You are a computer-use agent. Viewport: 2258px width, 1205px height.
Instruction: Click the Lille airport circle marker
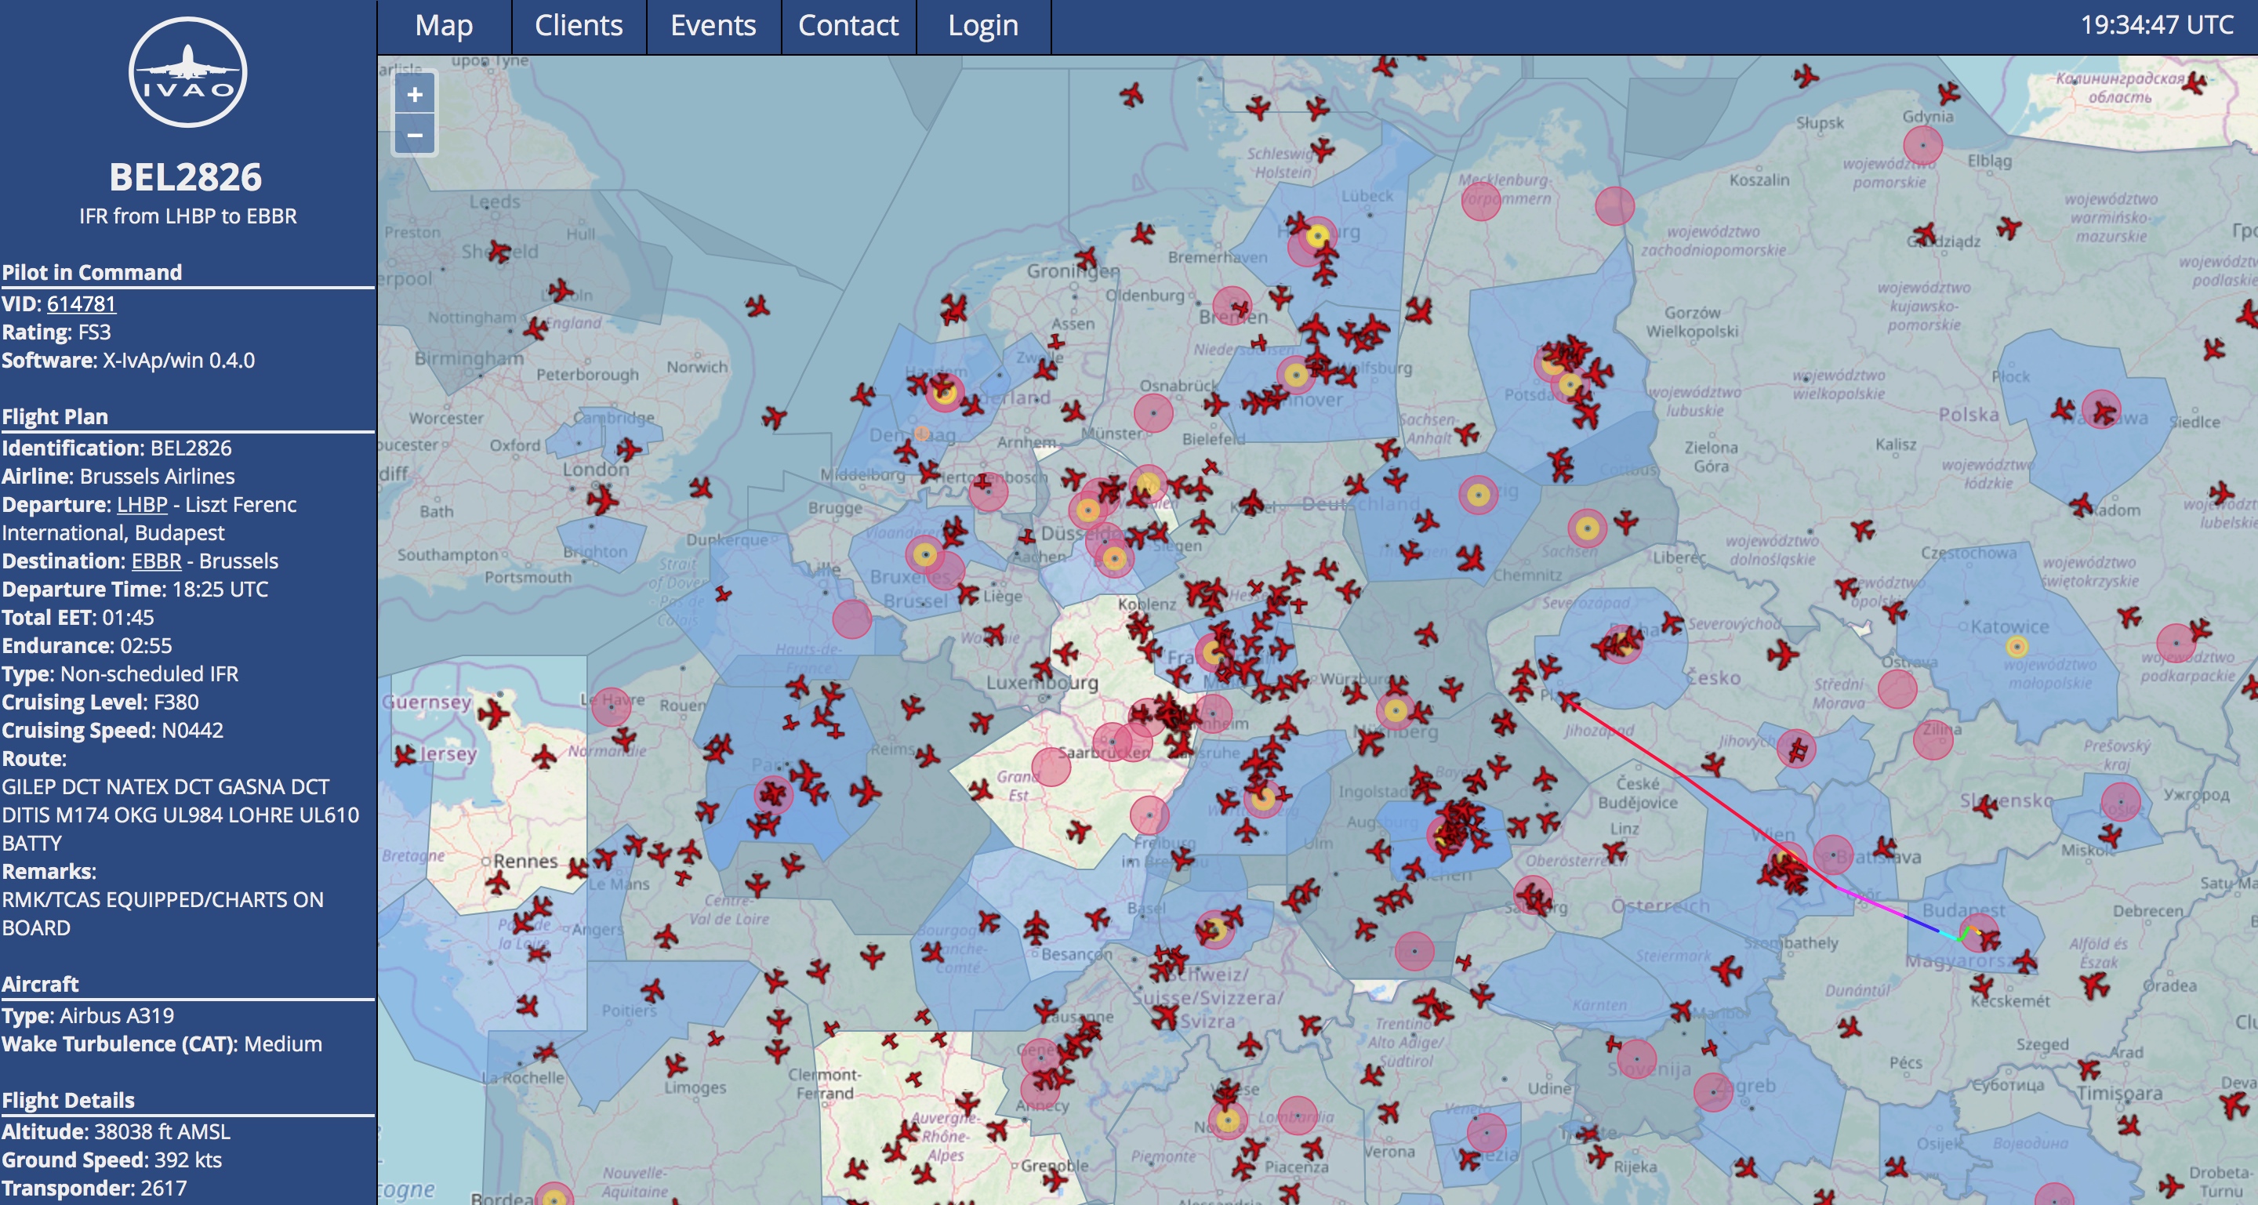pyautogui.click(x=852, y=619)
